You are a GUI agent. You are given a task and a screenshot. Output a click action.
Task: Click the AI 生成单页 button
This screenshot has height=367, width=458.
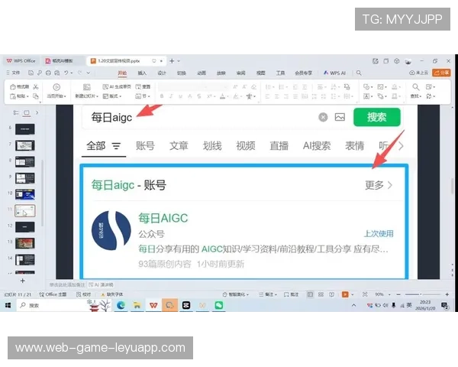tap(117, 87)
